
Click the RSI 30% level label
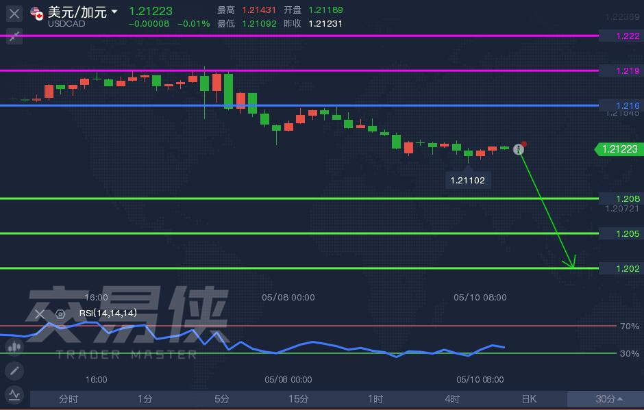(x=629, y=353)
